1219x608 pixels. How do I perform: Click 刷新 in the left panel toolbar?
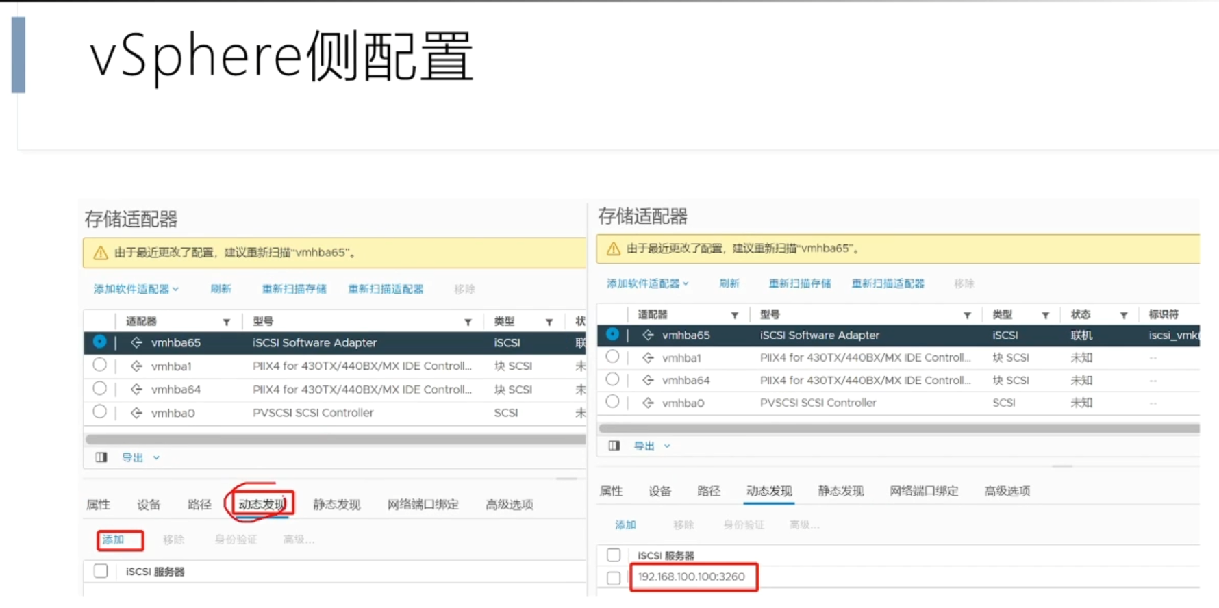point(221,289)
